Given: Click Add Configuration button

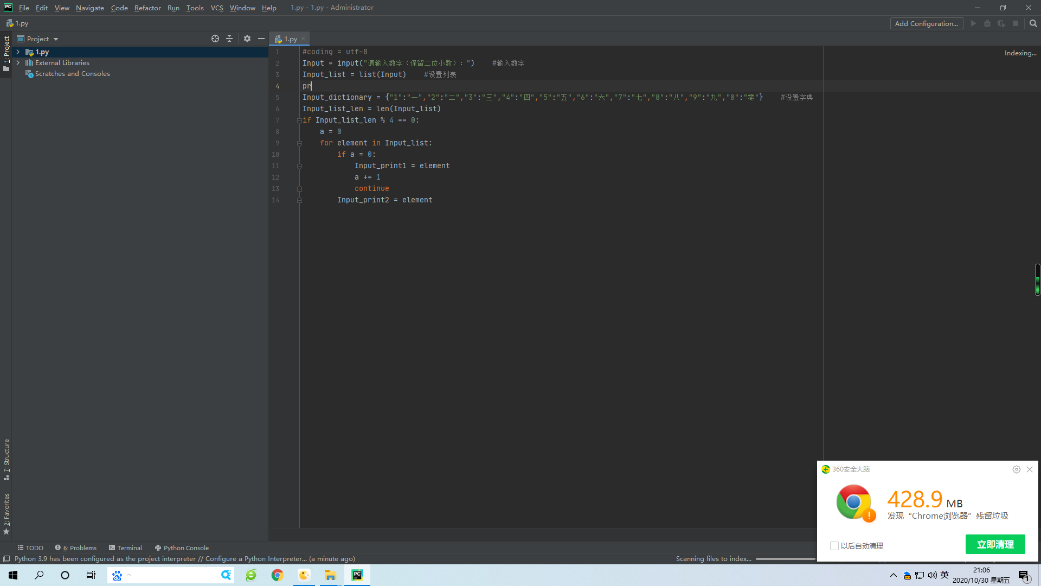Looking at the screenshot, I should click(926, 23).
